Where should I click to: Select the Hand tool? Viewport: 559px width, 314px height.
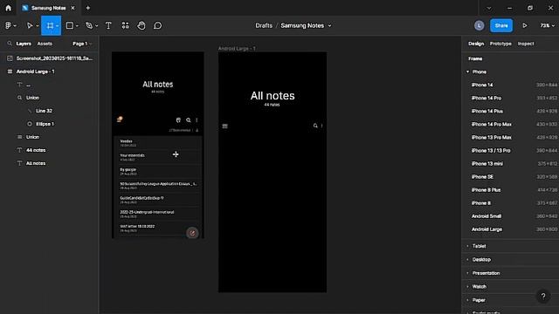tap(141, 25)
